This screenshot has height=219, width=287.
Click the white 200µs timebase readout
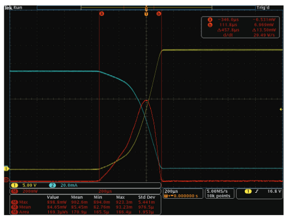point(171,191)
